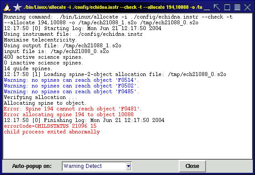Click the hollow square maximize icon

[227, 8]
